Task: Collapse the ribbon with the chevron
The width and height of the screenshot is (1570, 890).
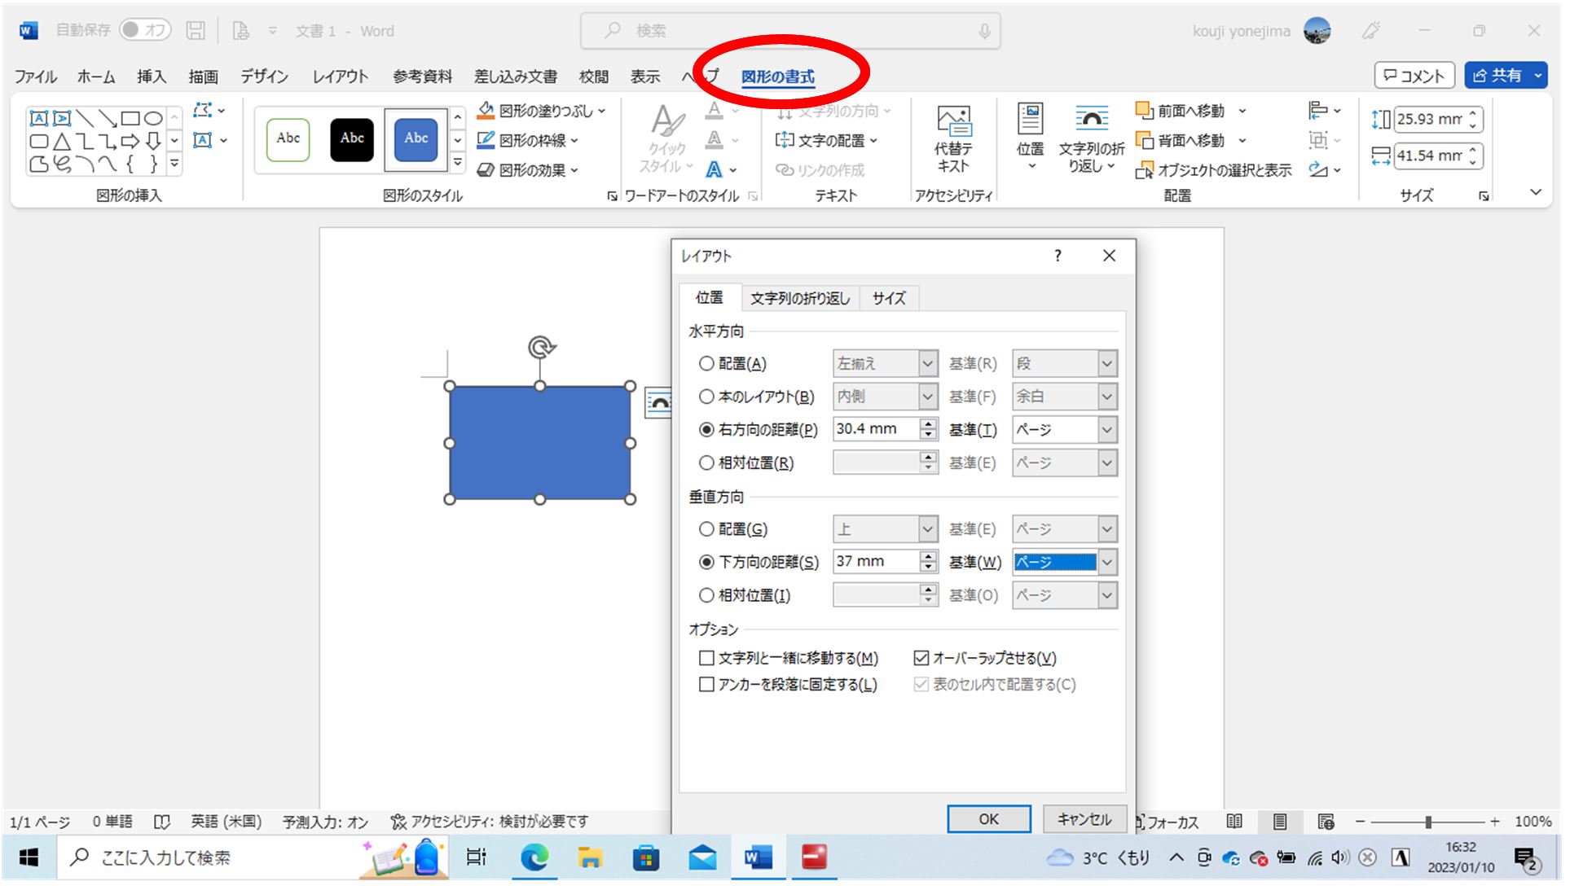Action: (x=1536, y=193)
